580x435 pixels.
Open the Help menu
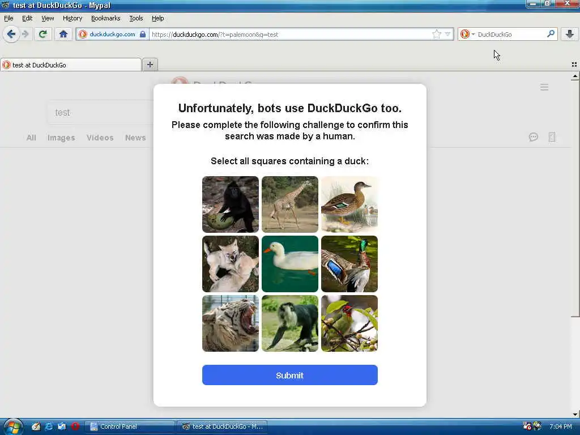tap(157, 18)
